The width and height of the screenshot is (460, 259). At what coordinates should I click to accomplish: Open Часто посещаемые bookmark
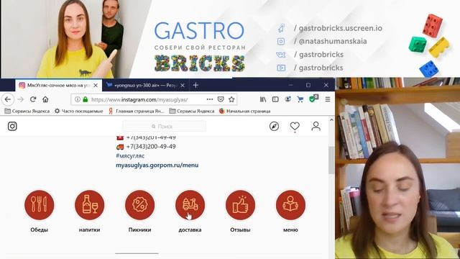(x=78, y=111)
